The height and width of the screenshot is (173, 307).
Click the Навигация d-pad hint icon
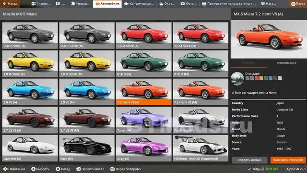pos(5,169)
